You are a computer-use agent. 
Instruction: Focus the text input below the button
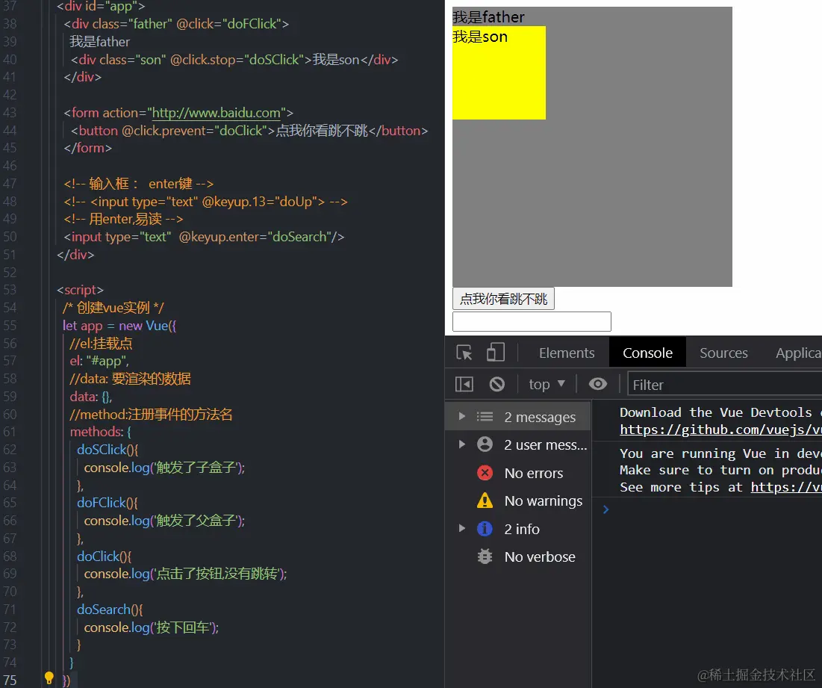pyautogui.click(x=532, y=321)
